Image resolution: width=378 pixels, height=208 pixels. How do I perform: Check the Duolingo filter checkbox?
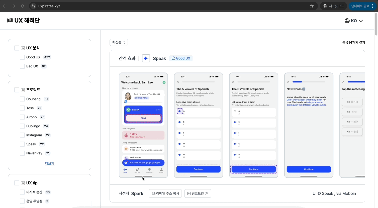click(x=22, y=126)
